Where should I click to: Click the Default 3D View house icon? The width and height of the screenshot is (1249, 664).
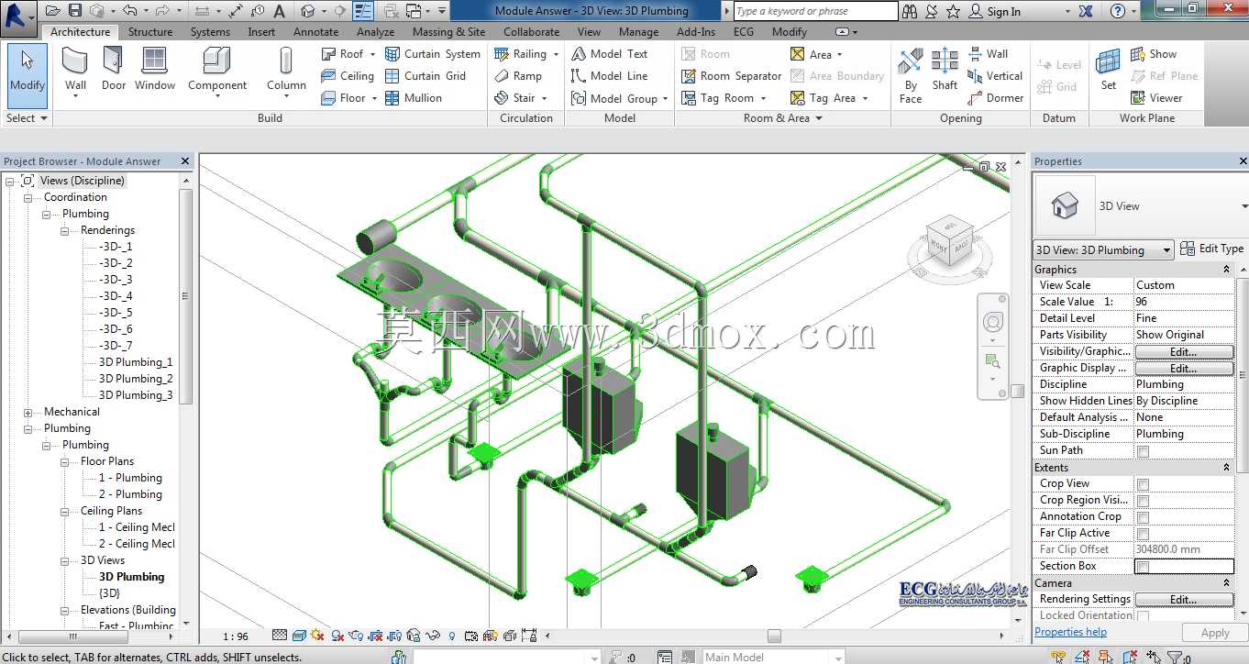307,11
